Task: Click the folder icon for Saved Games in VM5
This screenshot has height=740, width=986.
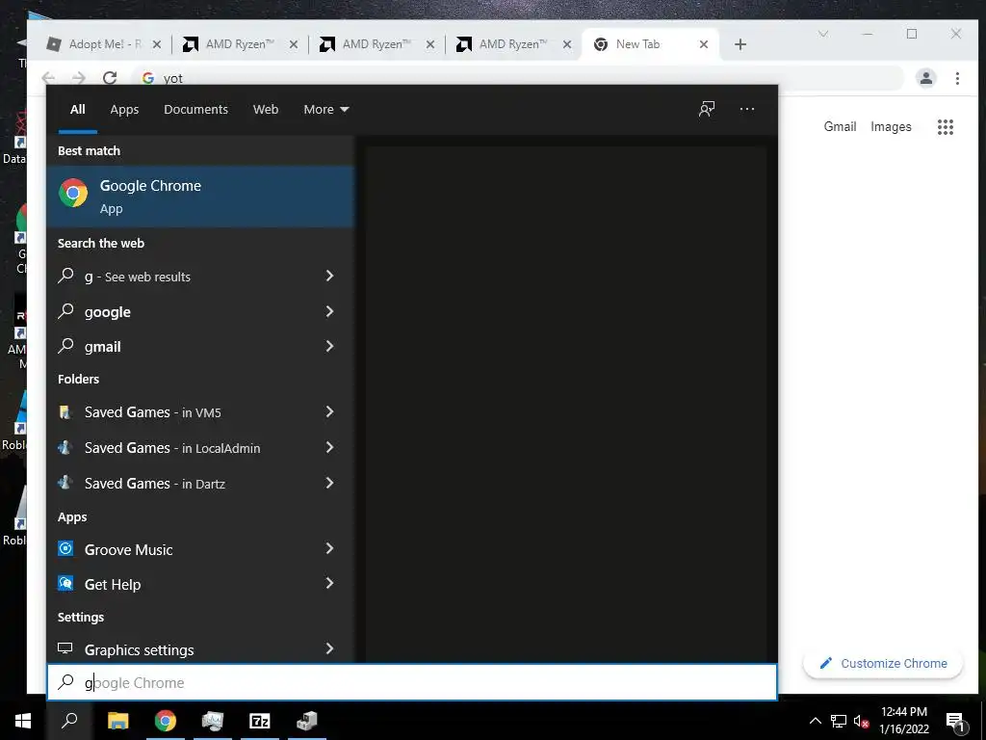Action: point(65,412)
